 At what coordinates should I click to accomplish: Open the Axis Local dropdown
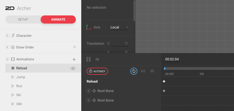[119, 27]
